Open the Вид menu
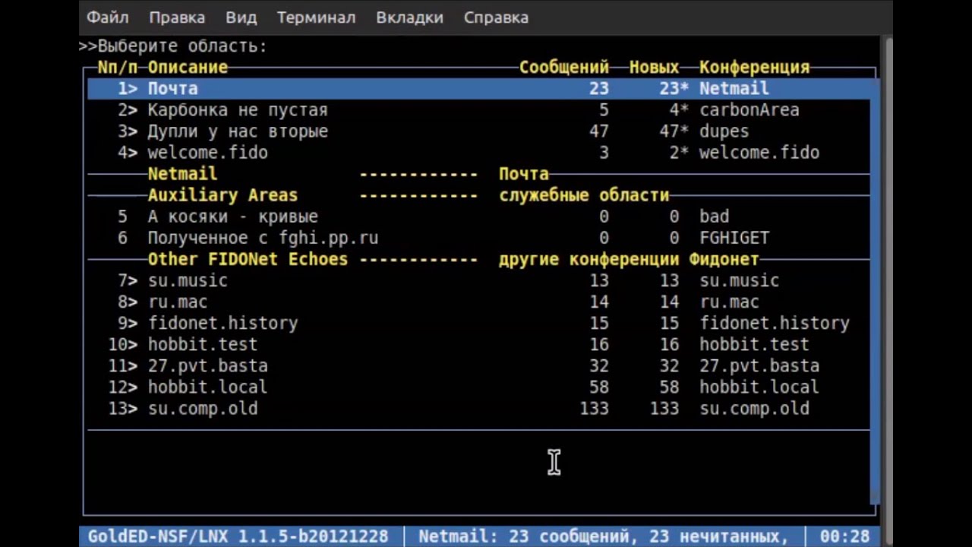 pos(241,17)
